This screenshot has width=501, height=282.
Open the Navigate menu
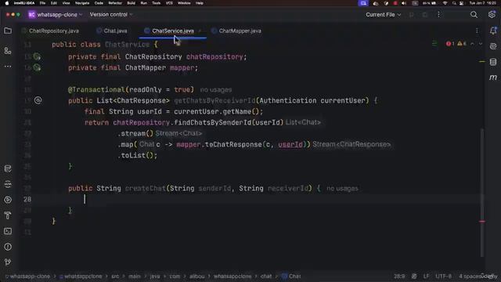coord(82,3)
